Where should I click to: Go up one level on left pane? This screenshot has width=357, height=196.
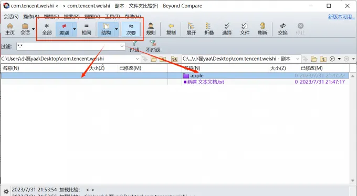pos(163,59)
